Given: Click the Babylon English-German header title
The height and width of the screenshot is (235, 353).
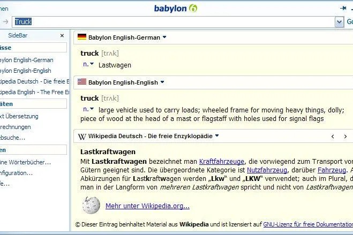Looking at the screenshot, I should pos(124,37).
